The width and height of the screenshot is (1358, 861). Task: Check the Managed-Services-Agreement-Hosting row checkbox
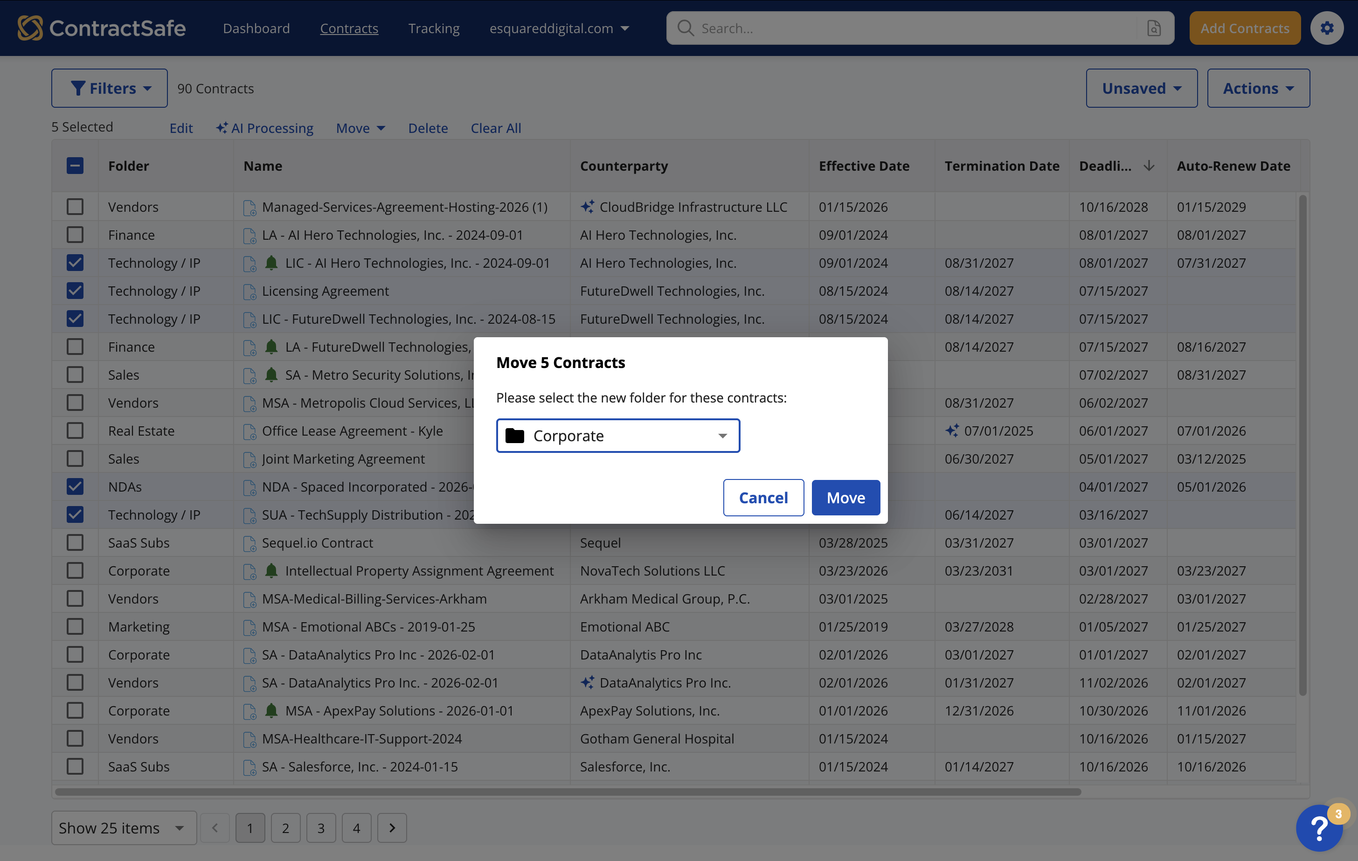tap(75, 207)
